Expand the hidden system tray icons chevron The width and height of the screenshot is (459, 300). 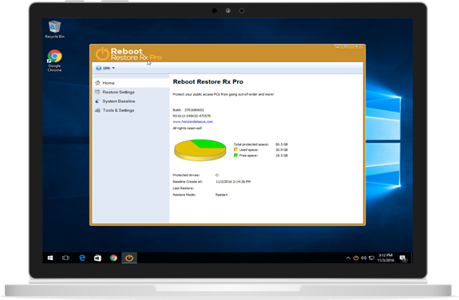click(x=348, y=258)
